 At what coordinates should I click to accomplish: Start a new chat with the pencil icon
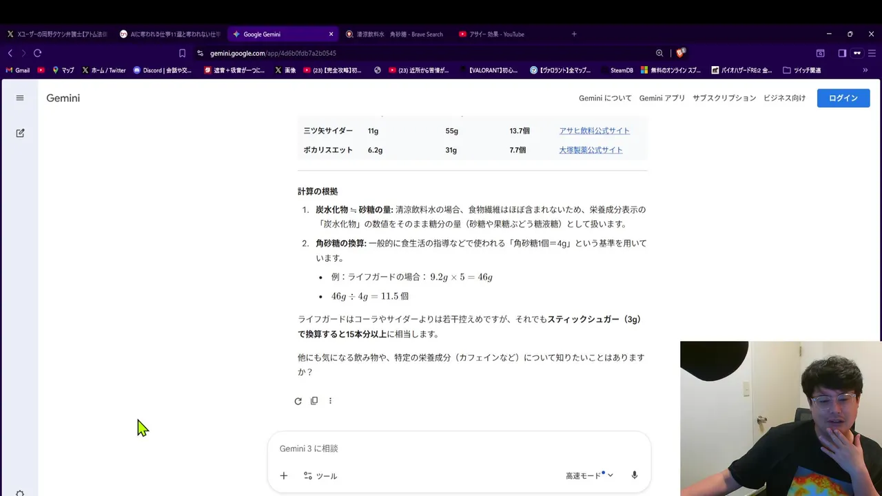pyautogui.click(x=20, y=133)
